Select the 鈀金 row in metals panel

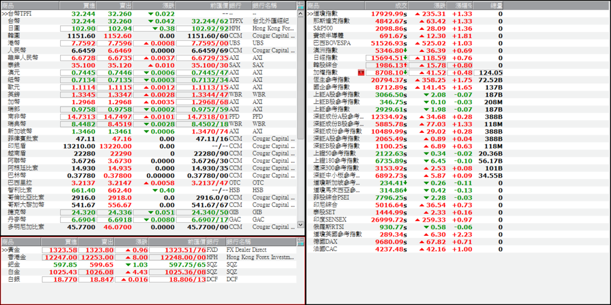(x=149, y=264)
